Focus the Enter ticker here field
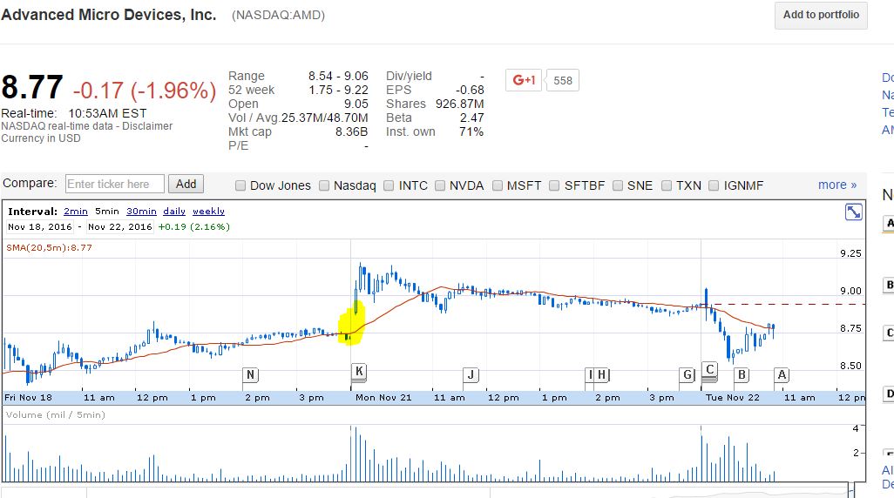The image size is (894, 498). click(115, 184)
